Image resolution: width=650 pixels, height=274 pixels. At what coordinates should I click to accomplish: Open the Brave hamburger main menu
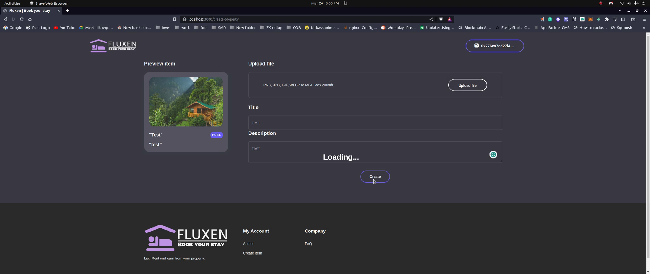pos(644,19)
